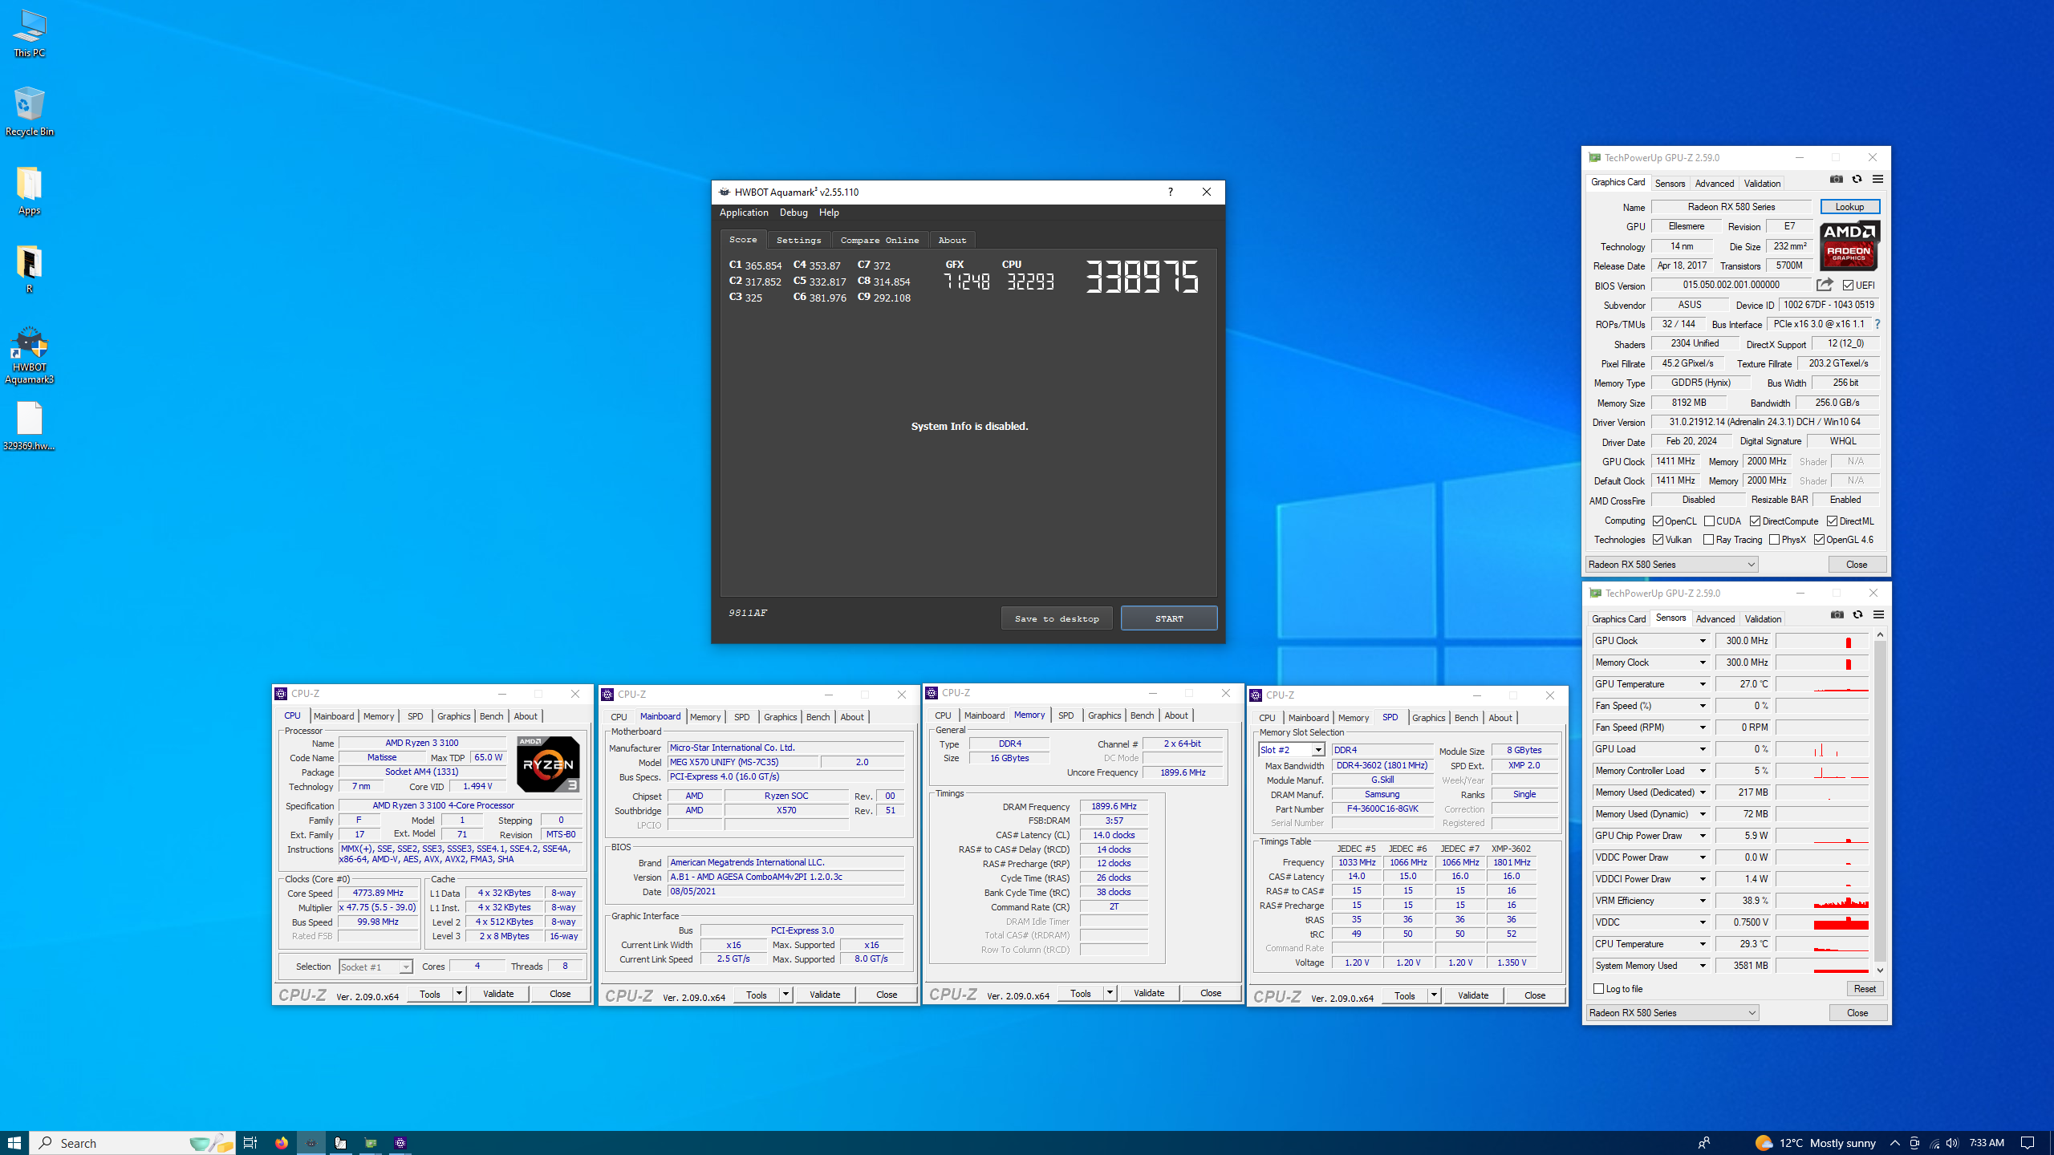Screen dimensions: 2054x1155
Task: Expand the GPU Load sensor dropdown
Action: pyautogui.click(x=1702, y=749)
